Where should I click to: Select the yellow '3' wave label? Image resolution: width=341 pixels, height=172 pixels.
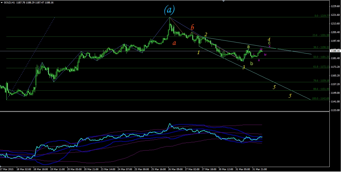(244, 67)
